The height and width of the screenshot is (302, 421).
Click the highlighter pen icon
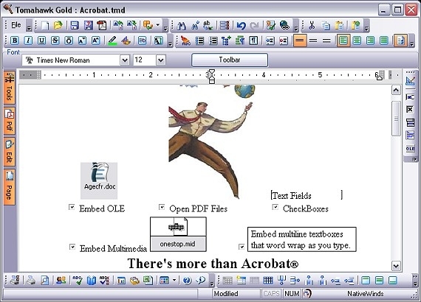112,41
